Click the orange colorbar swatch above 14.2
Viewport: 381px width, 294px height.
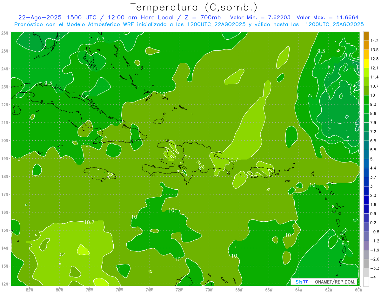[x=366, y=36]
